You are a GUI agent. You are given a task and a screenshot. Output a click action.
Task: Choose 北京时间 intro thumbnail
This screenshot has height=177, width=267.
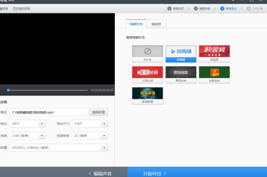pos(147,75)
